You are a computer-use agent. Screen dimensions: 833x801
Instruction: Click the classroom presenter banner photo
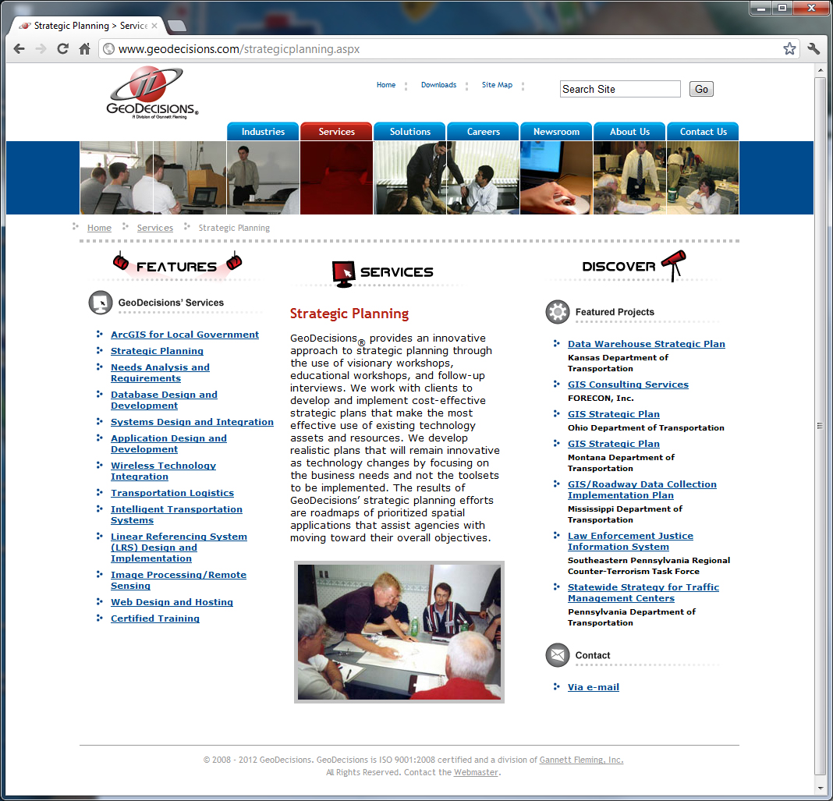pyautogui.click(x=263, y=178)
